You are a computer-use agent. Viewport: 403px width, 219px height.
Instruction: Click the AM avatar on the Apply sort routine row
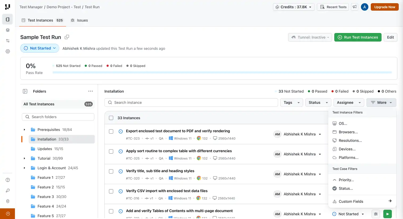[277, 154]
